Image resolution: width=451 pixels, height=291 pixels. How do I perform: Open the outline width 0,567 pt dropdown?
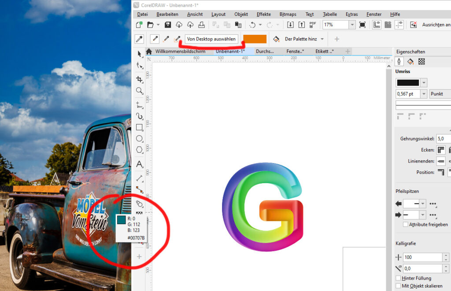[x=424, y=94]
